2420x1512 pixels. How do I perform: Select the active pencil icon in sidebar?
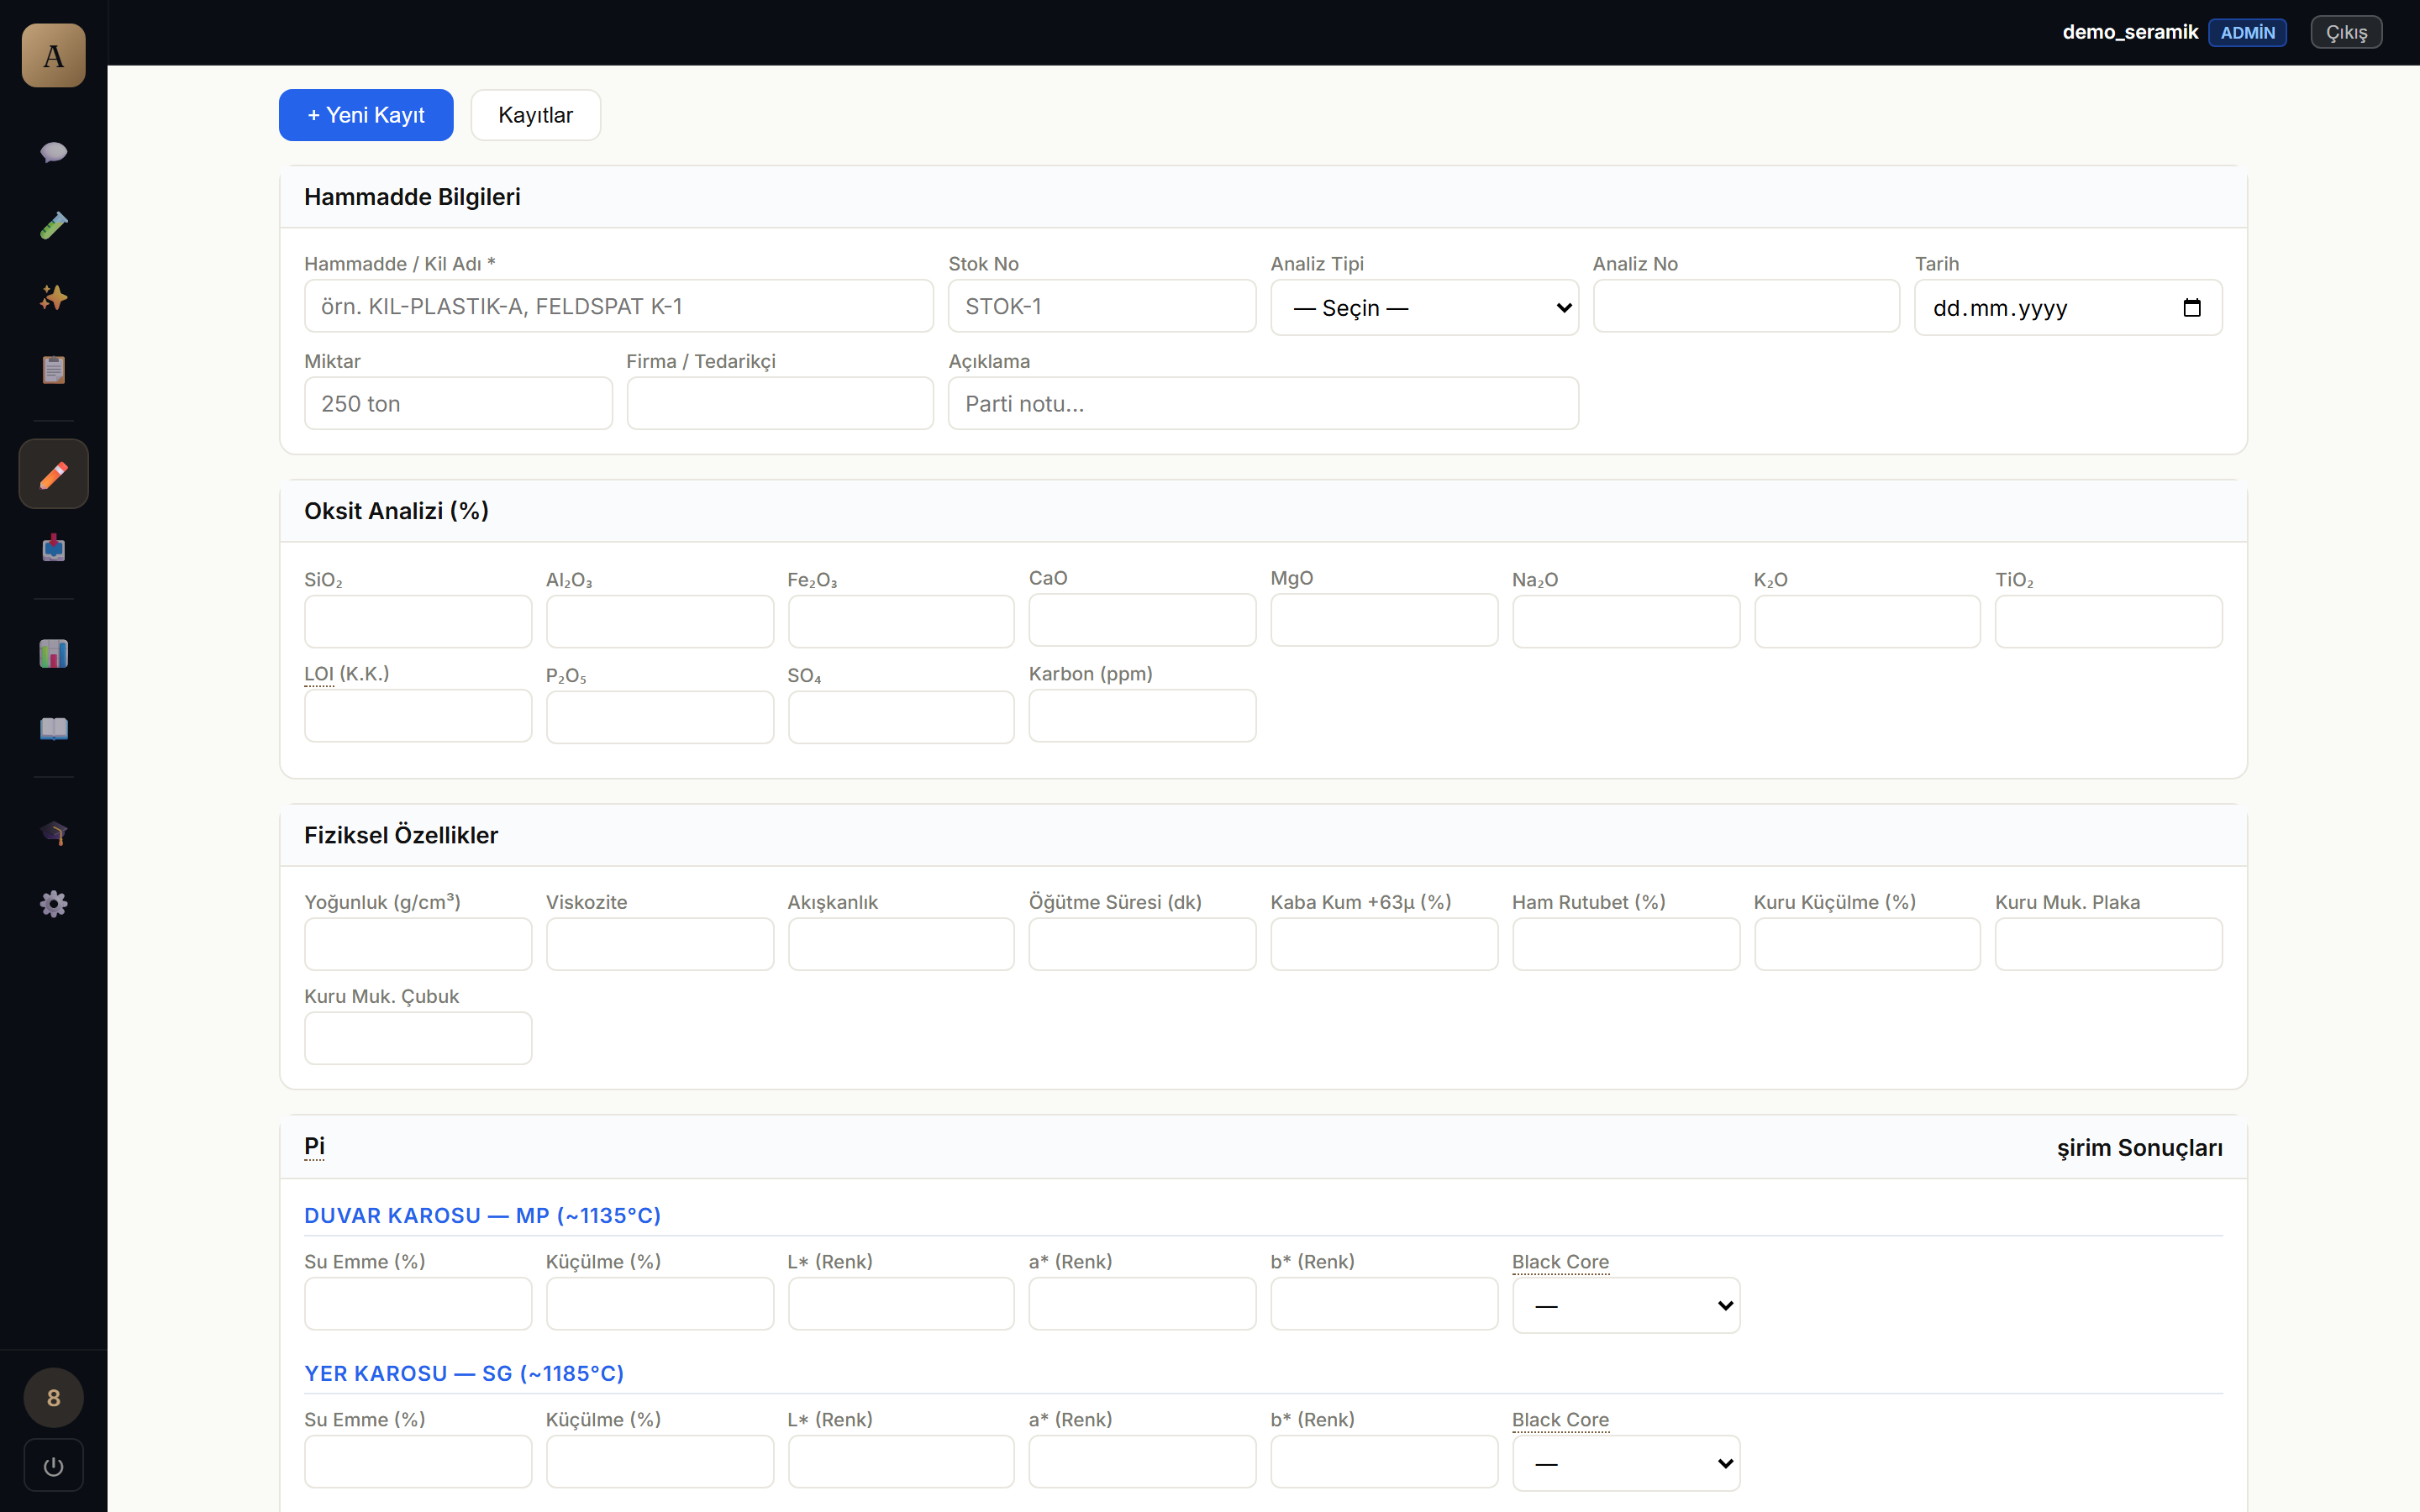(x=53, y=474)
